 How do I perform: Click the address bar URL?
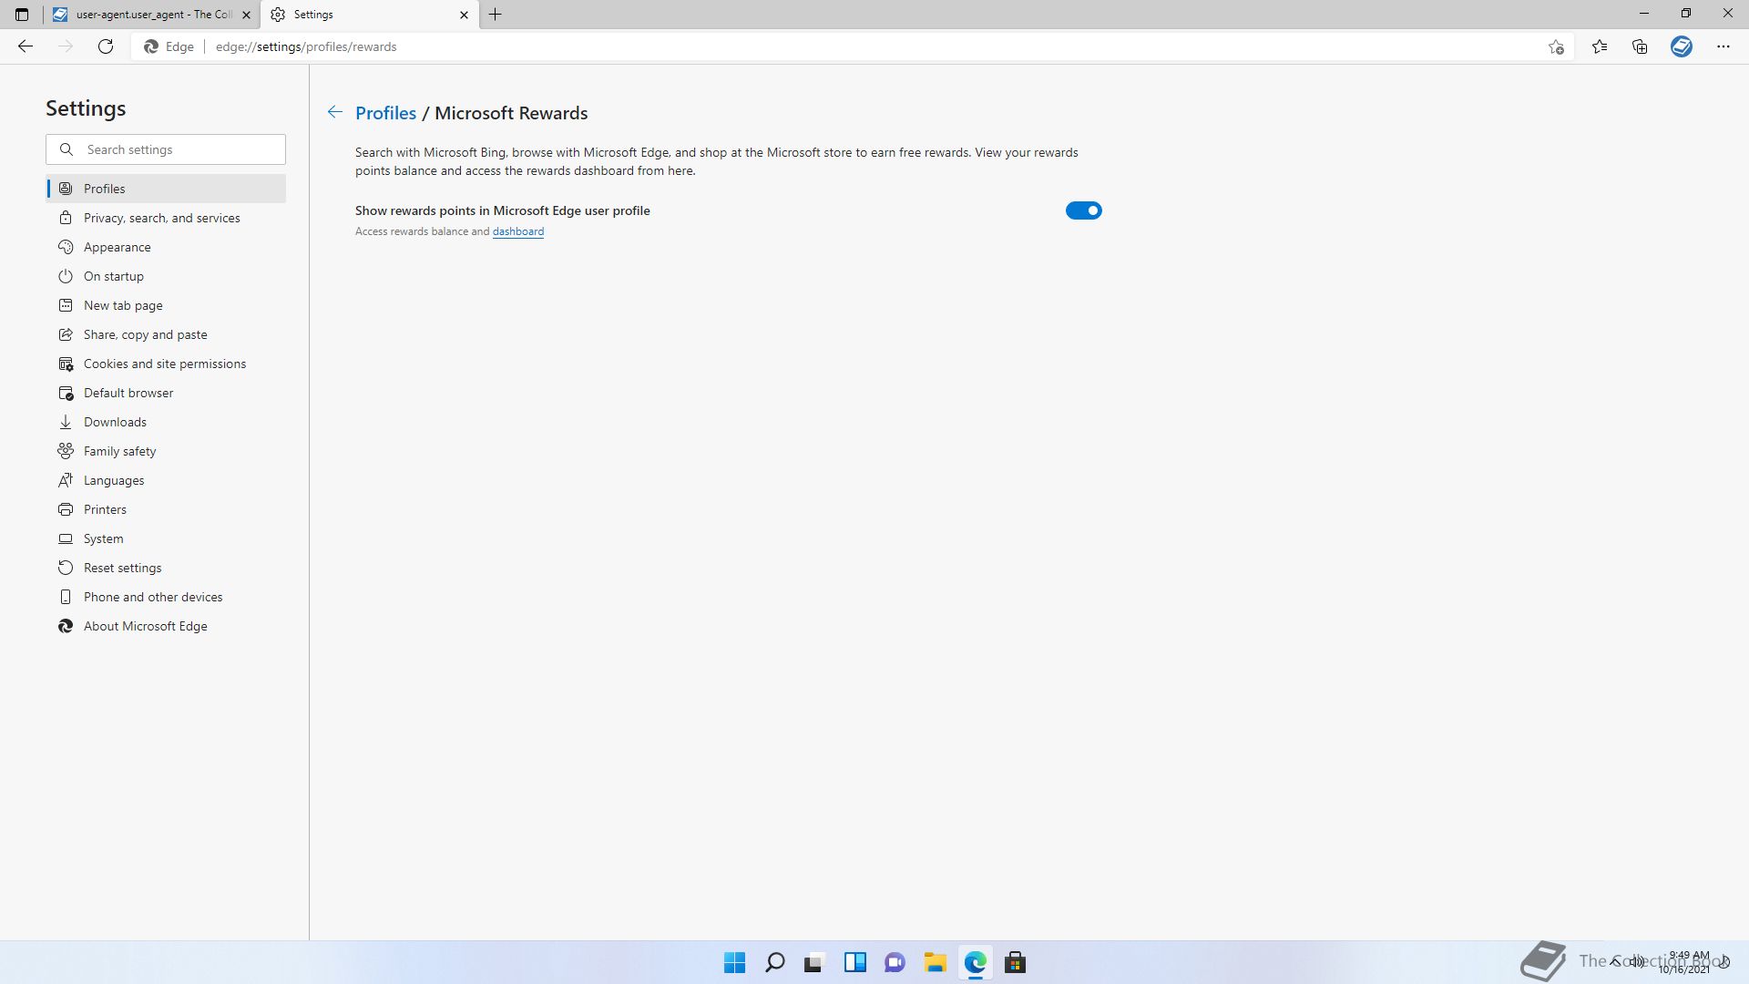coord(306,46)
